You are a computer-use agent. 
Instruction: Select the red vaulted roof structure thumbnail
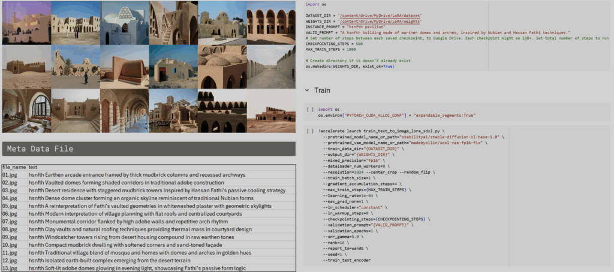tap(125, 67)
